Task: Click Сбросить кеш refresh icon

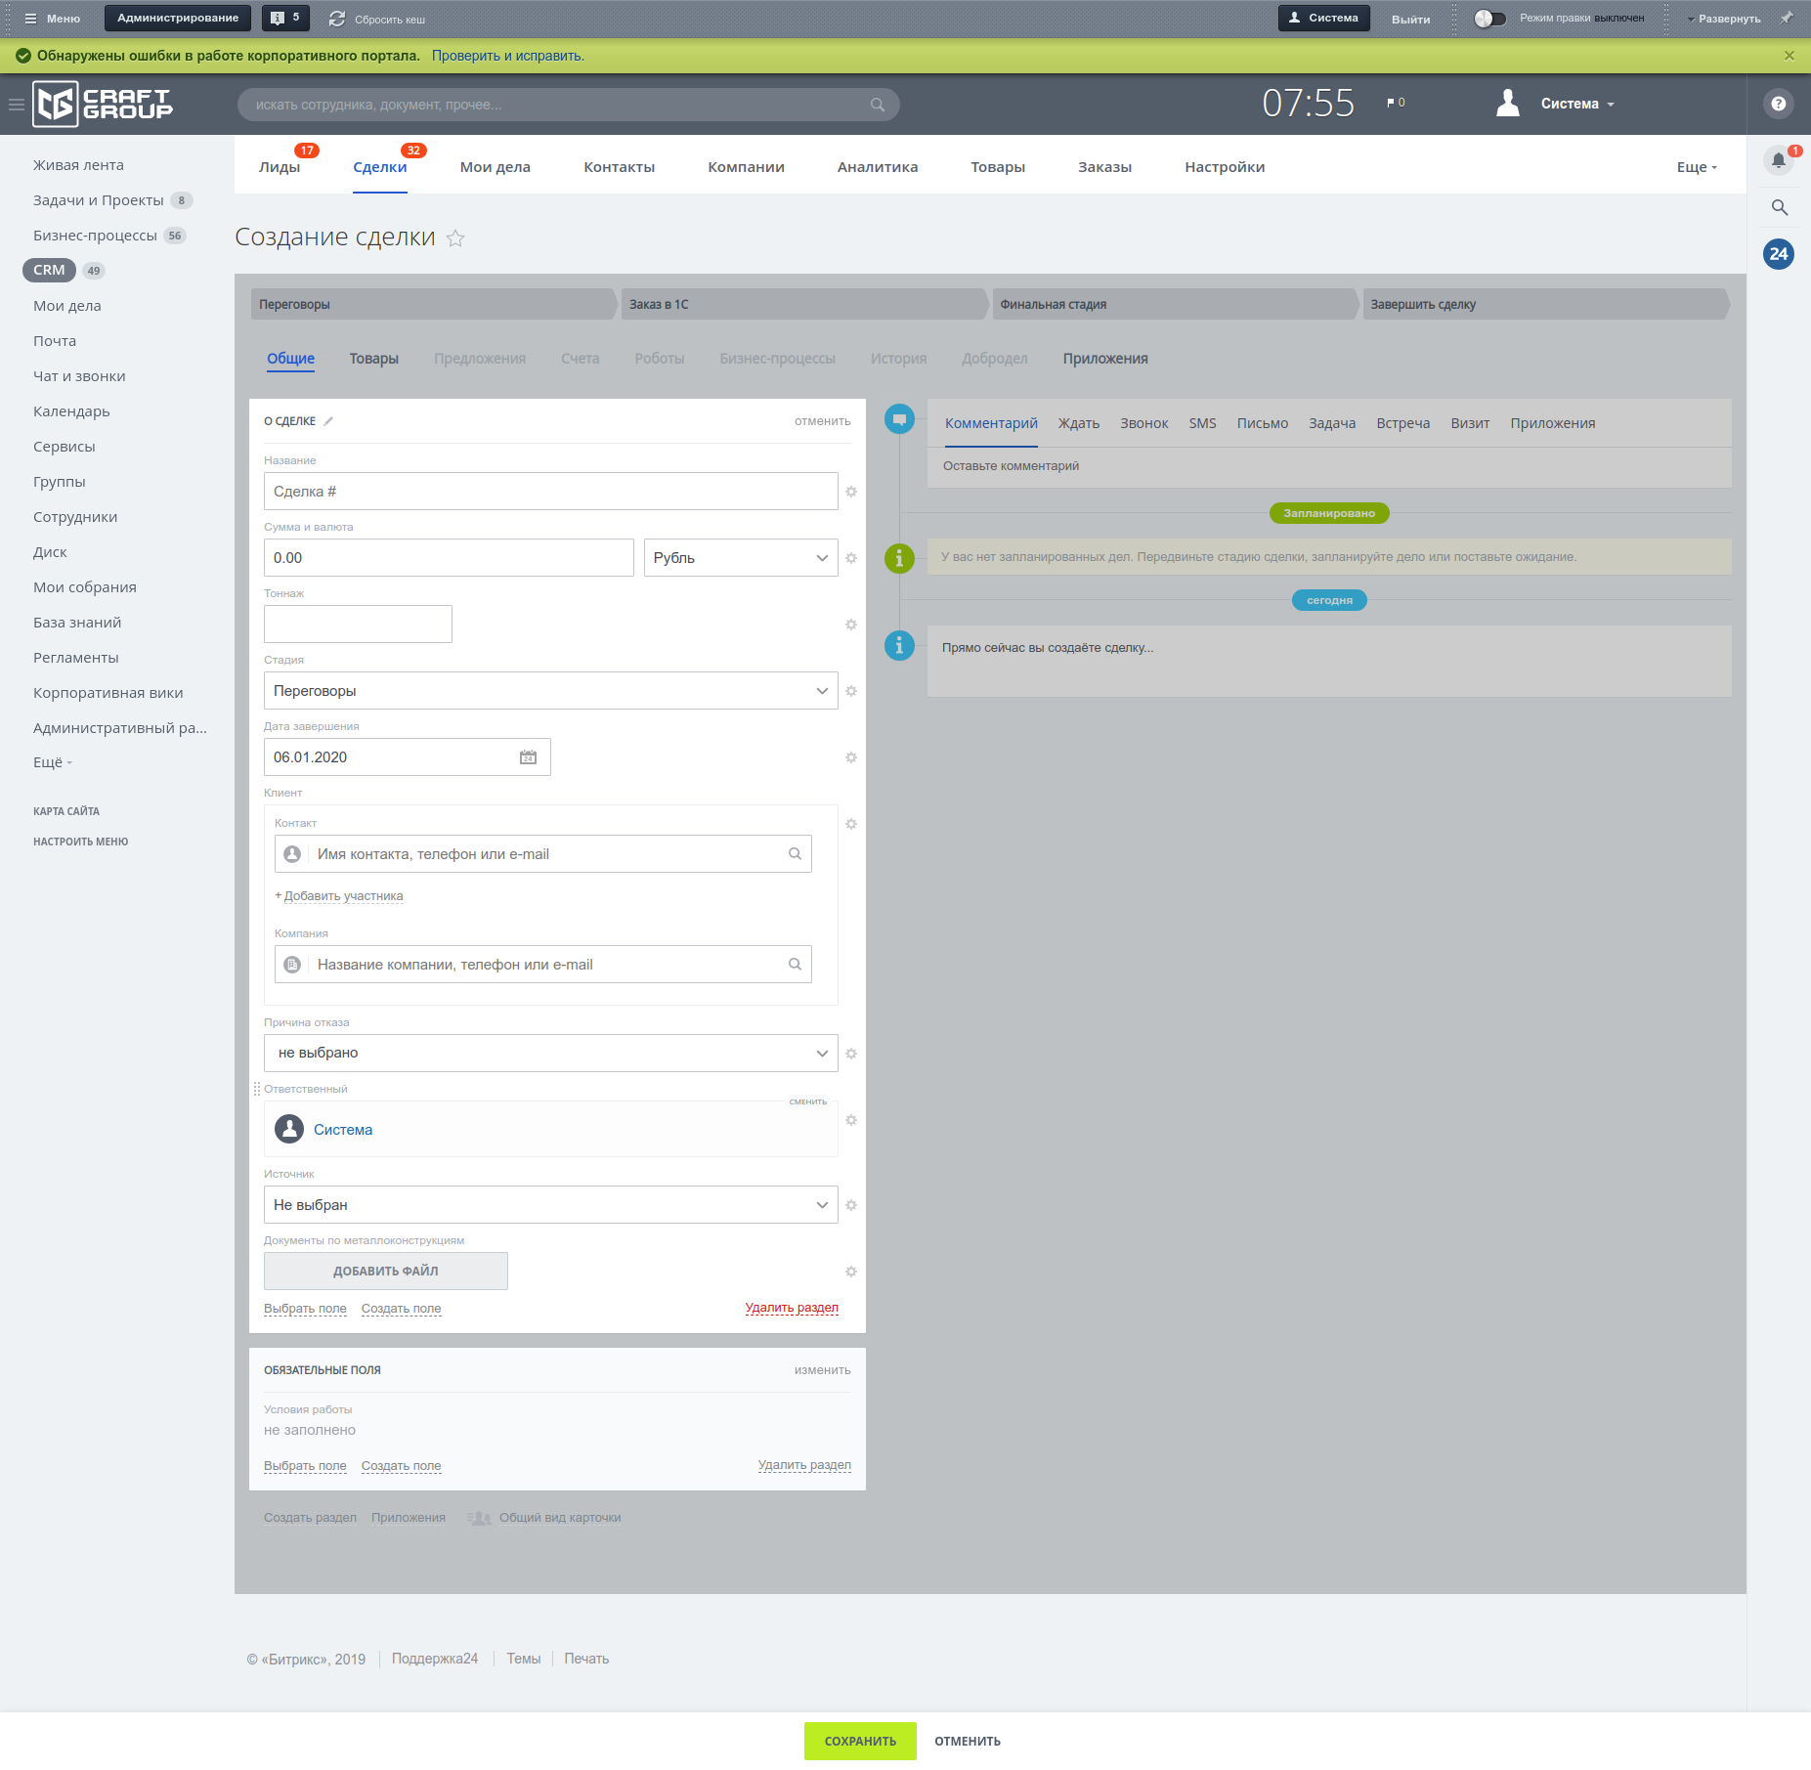Action: [337, 19]
